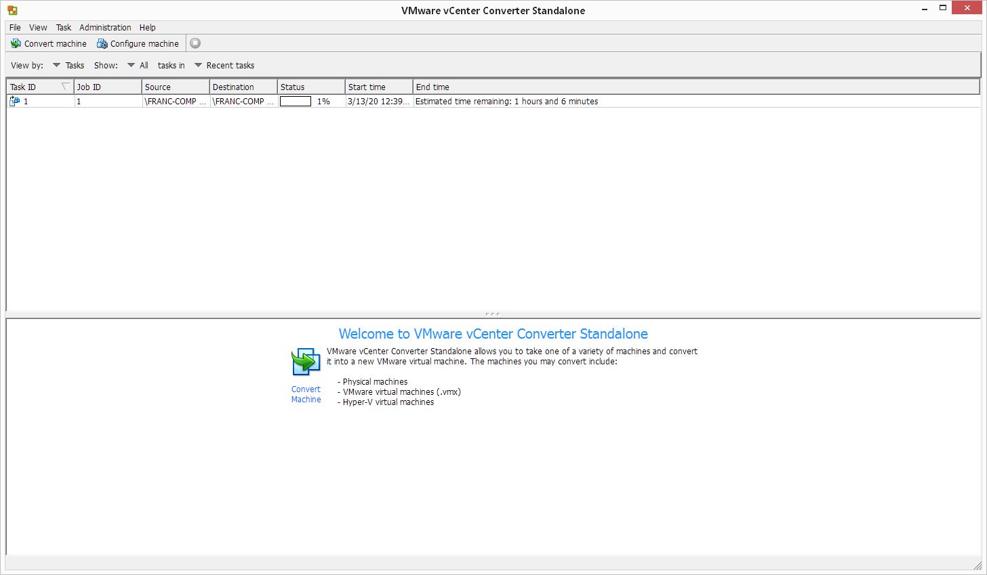Click the pane splitter handle dots
987x575 pixels.
pos(493,314)
